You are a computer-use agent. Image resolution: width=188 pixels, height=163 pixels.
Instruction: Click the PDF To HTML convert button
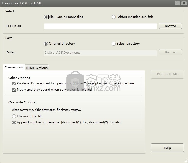click(167, 74)
